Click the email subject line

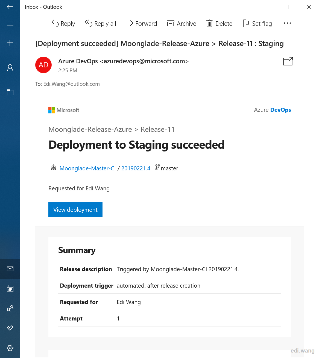pyautogui.click(x=160, y=44)
